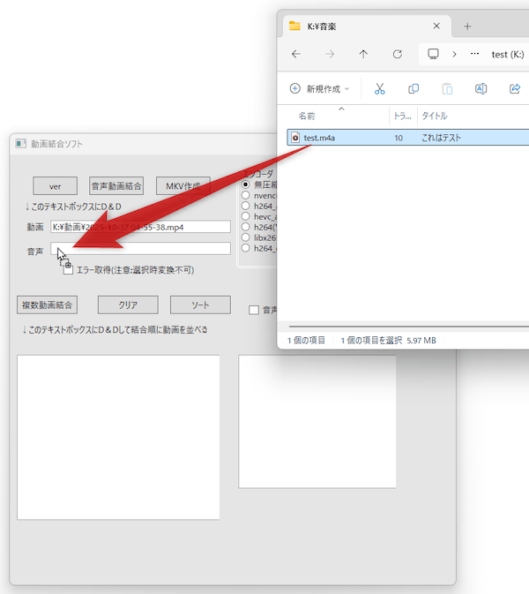This screenshot has width=529, height=594.
Task: Click the Rename icon in Explorer toolbar
Action: click(481, 88)
